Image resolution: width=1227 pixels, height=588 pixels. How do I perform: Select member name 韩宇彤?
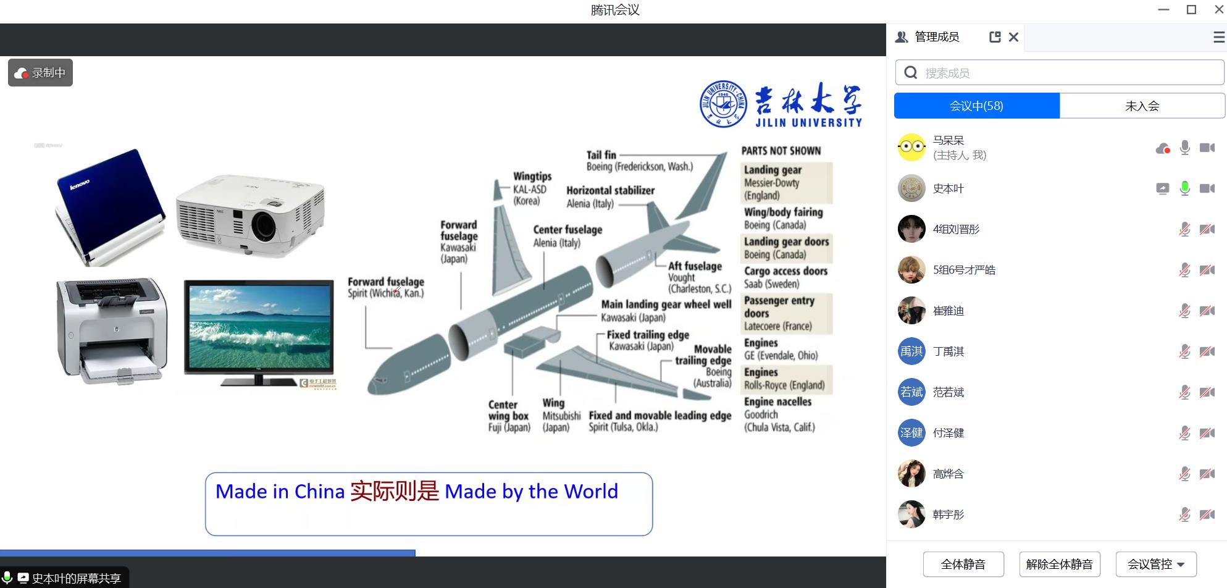tap(949, 514)
